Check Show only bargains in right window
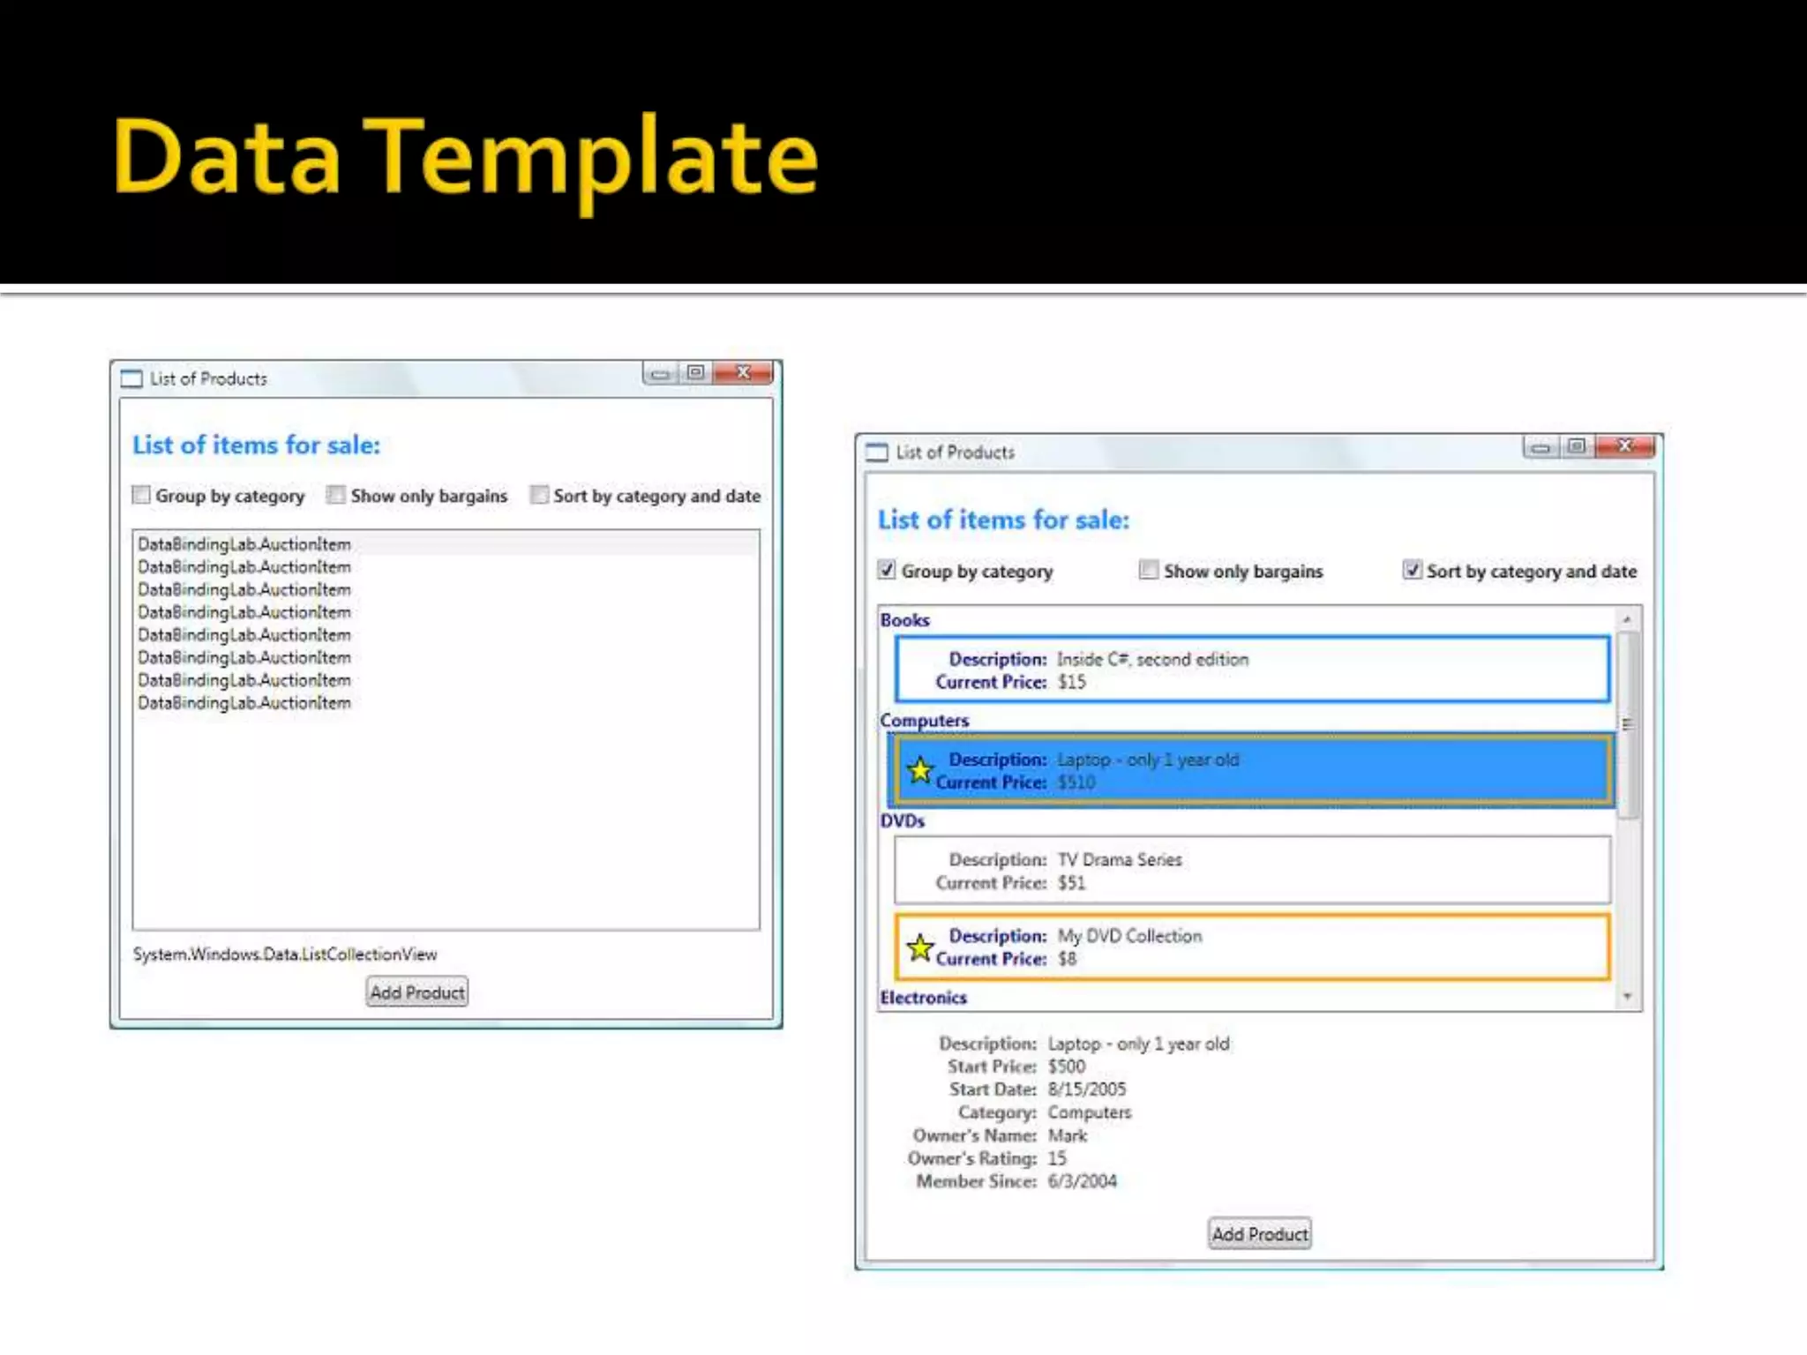The height and width of the screenshot is (1355, 1807). (1148, 570)
